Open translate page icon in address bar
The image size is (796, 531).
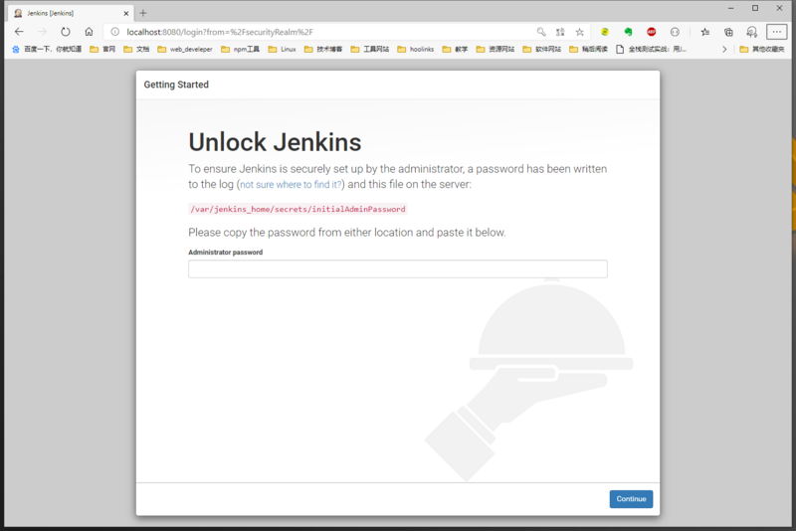(x=560, y=32)
